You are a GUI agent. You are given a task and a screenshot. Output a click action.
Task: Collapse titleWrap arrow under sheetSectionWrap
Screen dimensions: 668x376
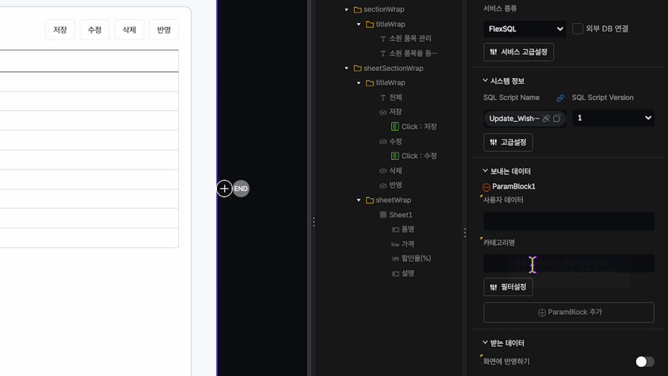point(359,83)
